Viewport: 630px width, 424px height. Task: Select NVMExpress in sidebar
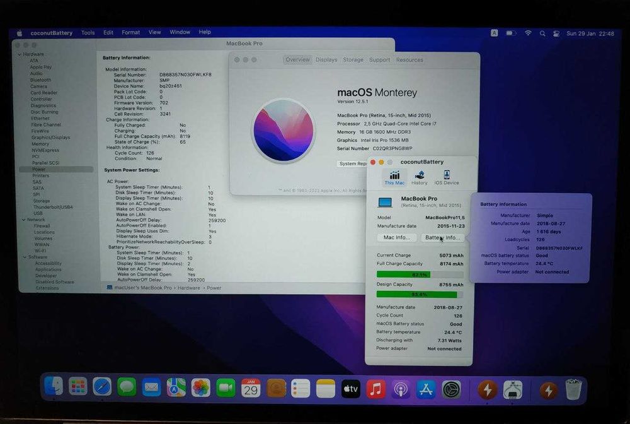tap(45, 150)
